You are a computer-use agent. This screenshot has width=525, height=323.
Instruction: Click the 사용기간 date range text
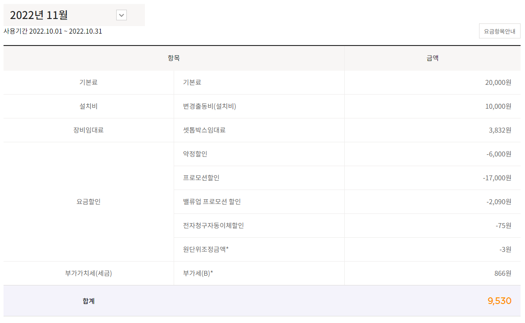coord(53,31)
